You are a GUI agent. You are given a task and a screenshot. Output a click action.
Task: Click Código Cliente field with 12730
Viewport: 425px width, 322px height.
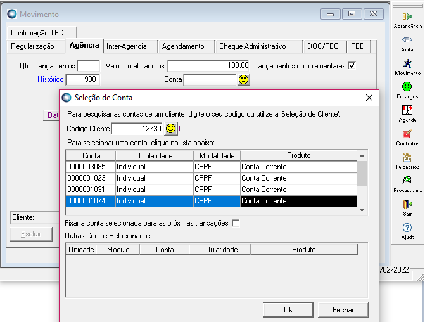(137, 128)
